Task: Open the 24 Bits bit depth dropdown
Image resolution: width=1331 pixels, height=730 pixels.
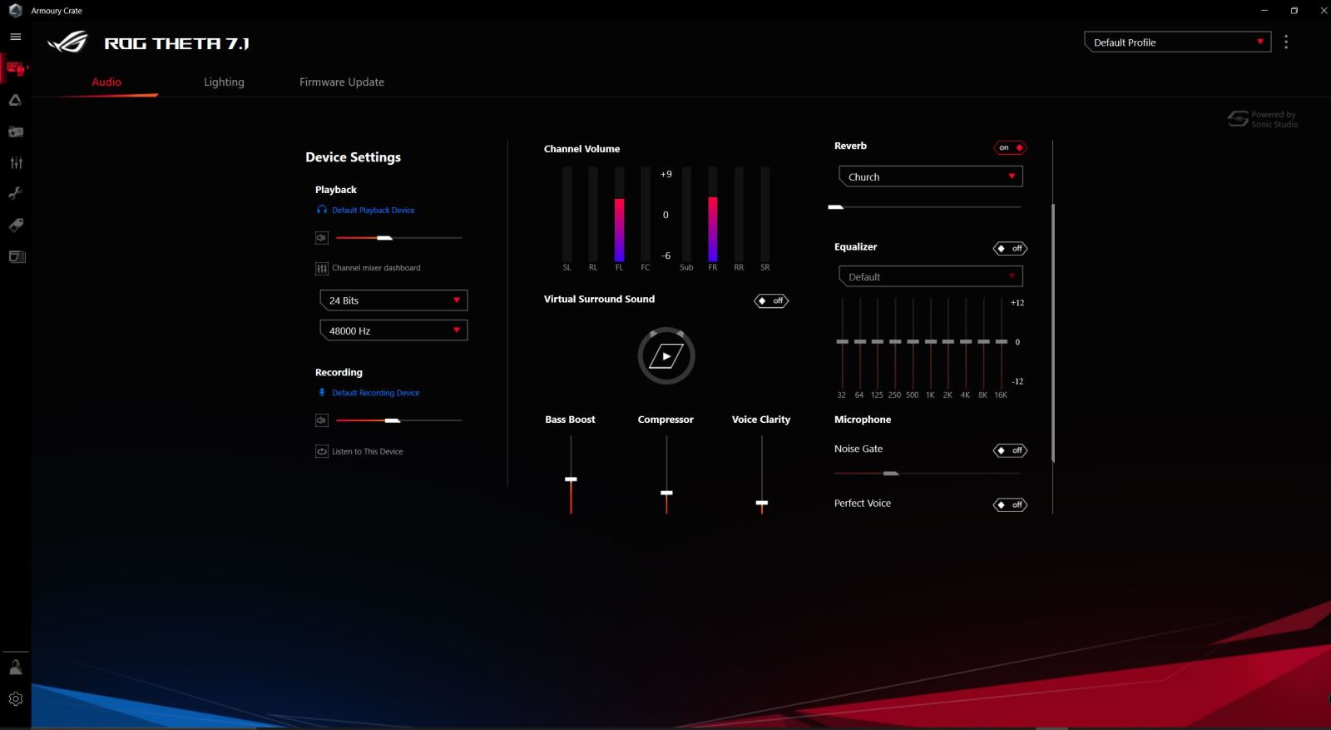Action: pos(393,300)
